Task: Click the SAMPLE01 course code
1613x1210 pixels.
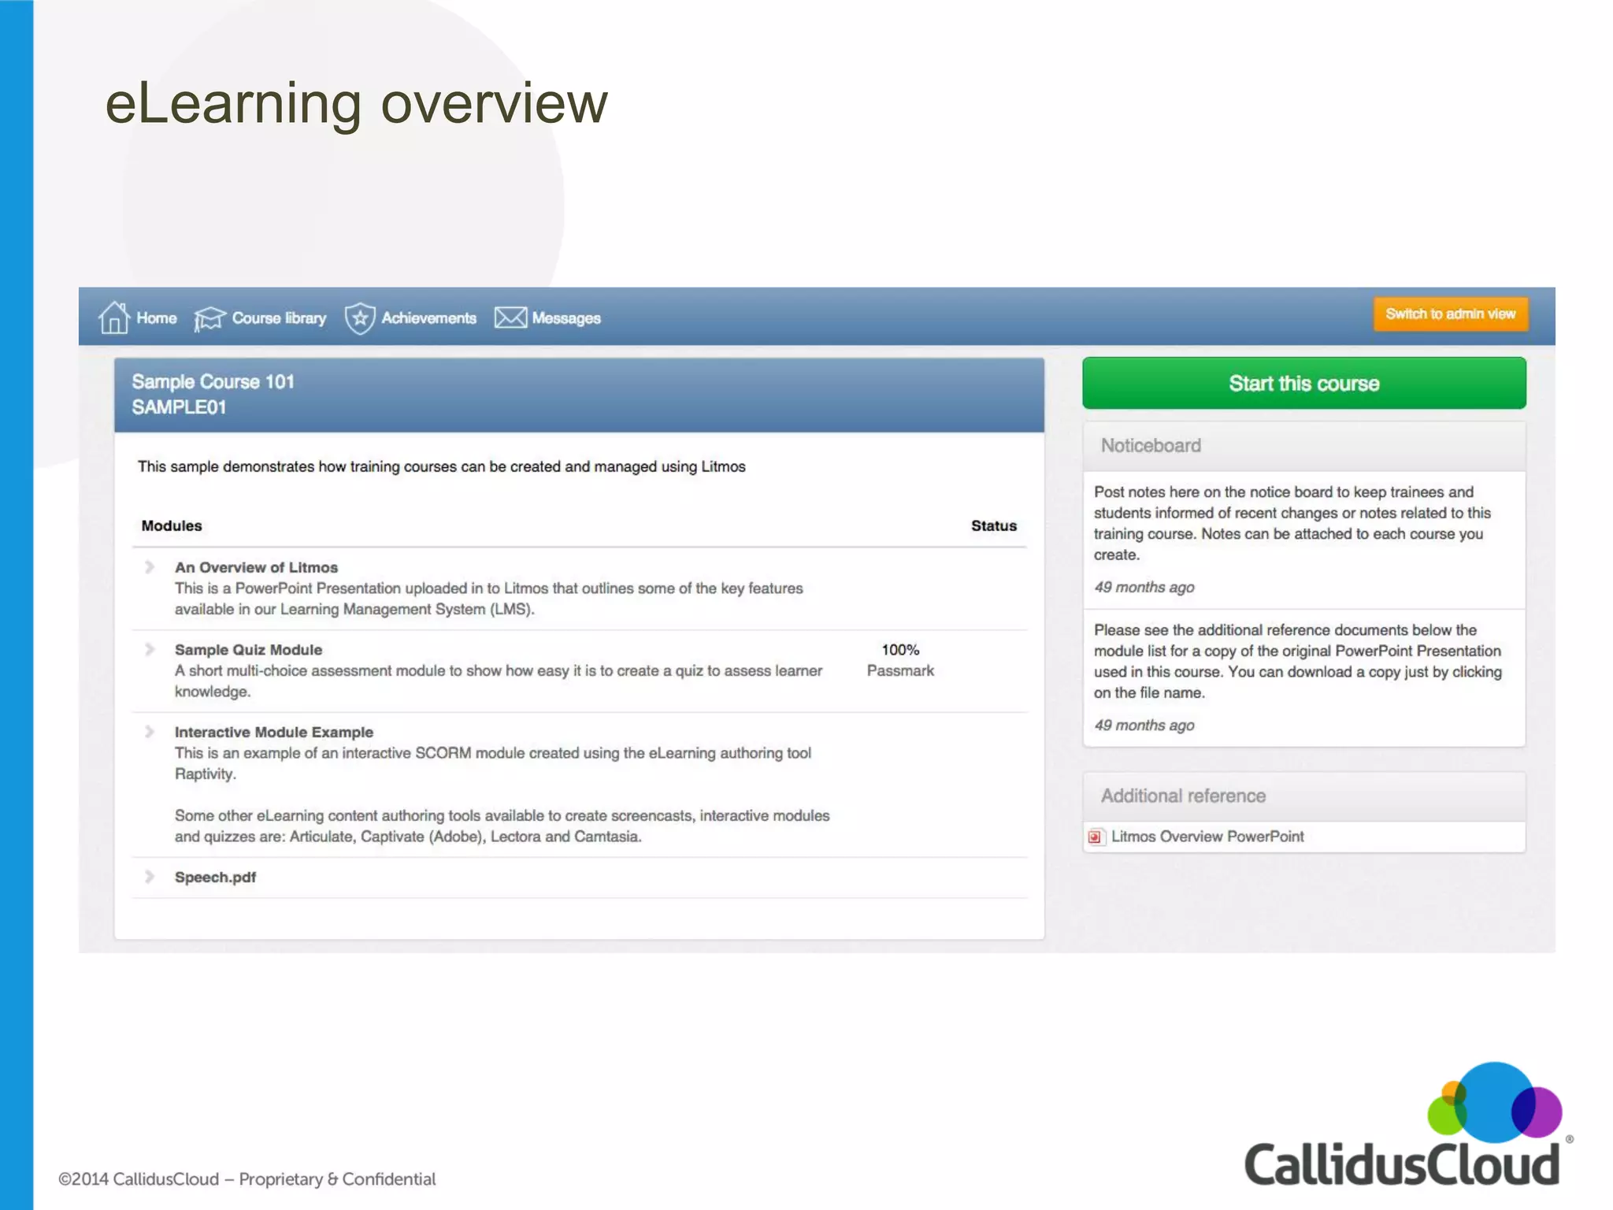Action: [x=179, y=407]
